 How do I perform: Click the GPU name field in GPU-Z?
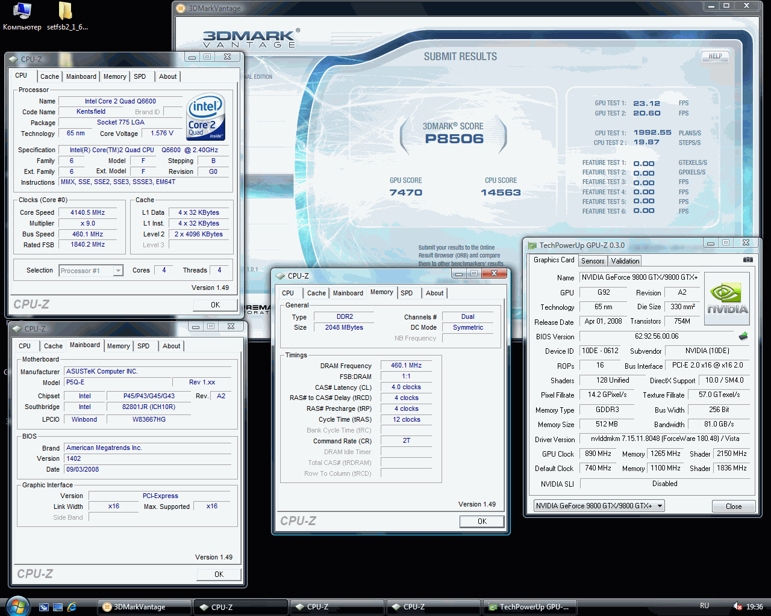point(639,277)
